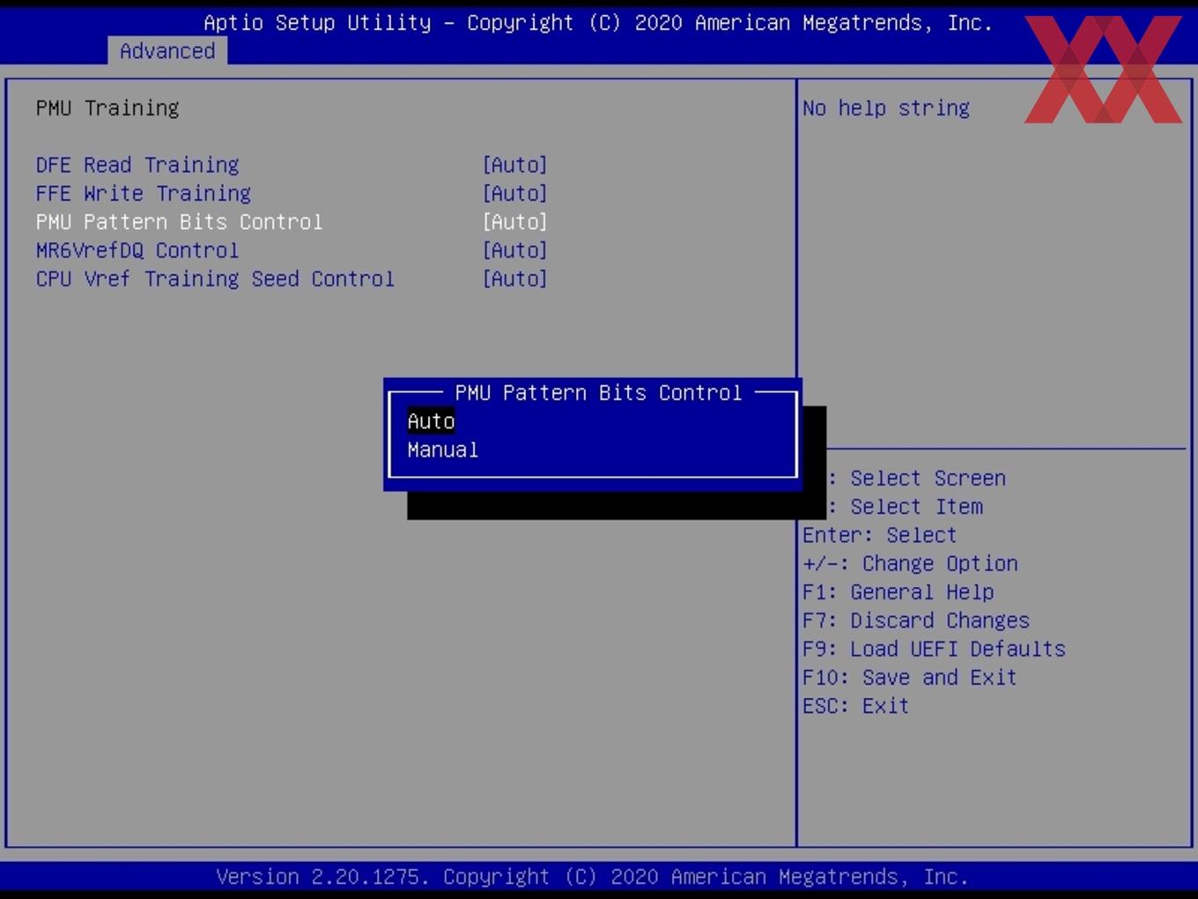Open PMU Pattern Bits Control [Auto] value
Image resolution: width=1198 pixels, height=899 pixels.
(x=515, y=221)
